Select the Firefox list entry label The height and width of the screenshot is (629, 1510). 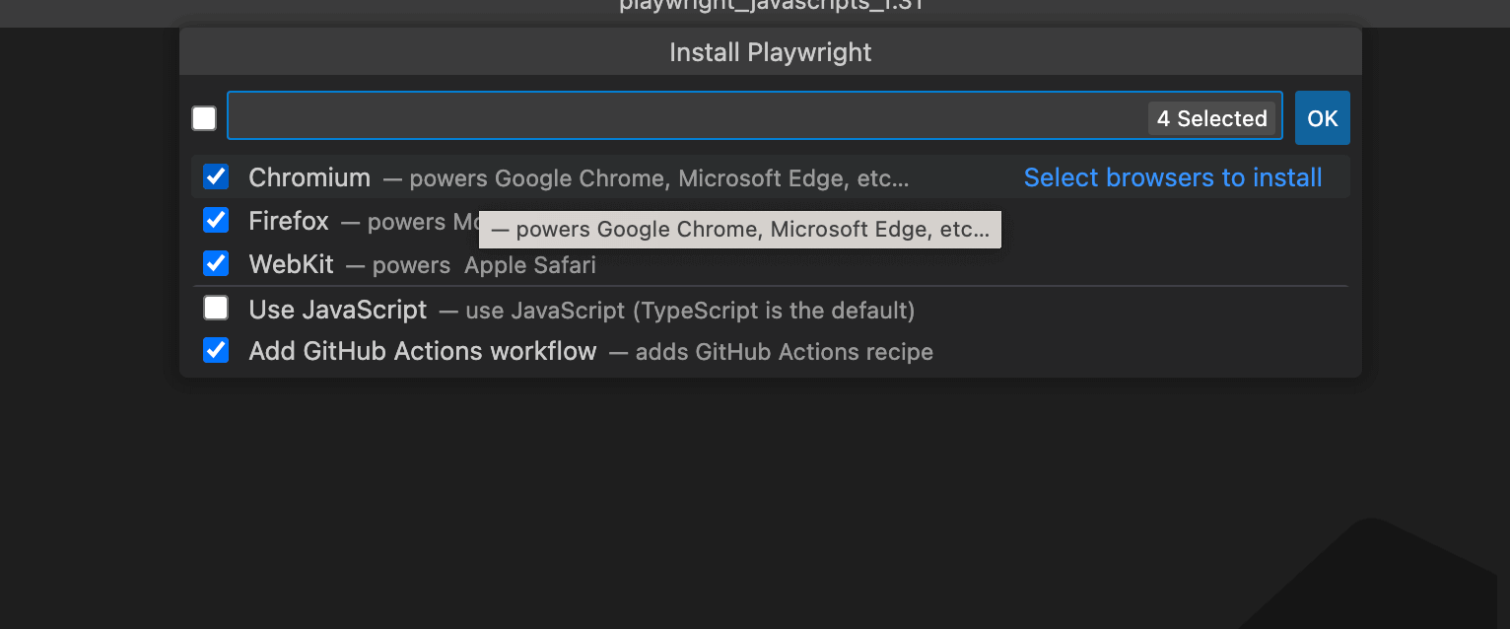[289, 221]
